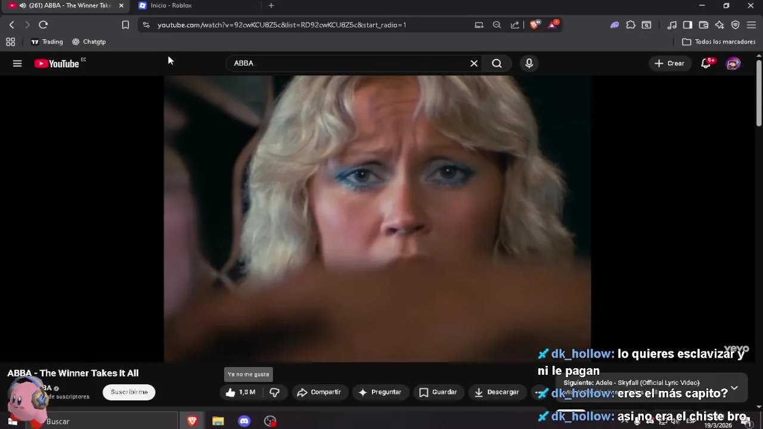Viewport: 763px width, 429px height.
Task: Toggle the browser sidebar panel
Action: (687, 25)
